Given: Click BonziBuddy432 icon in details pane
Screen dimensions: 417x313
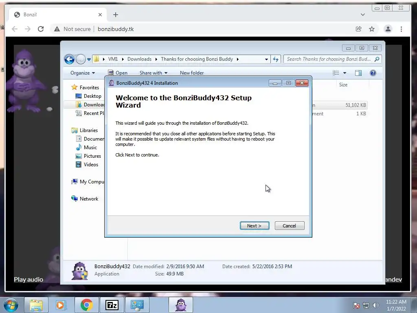Looking at the screenshot, I should pos(80,271).
